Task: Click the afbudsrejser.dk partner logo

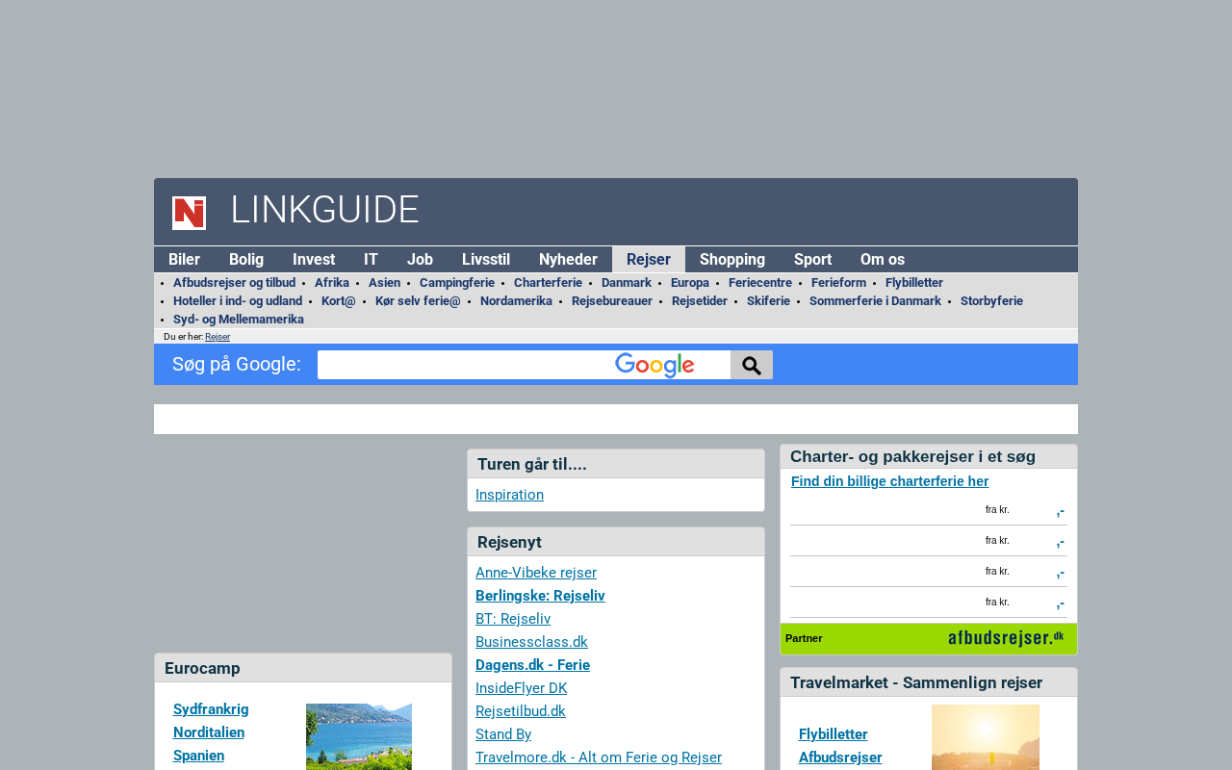Action: pos(1005,638)
